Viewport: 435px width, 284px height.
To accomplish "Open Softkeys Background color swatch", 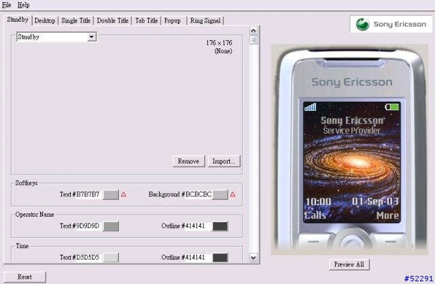I will [220, 194].
